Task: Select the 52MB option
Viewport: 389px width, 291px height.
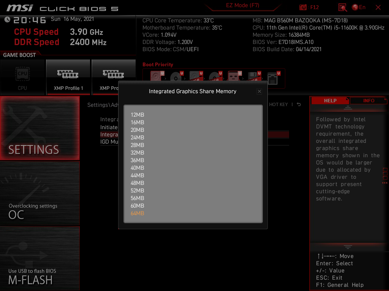Action: click(x=137, y=191)
